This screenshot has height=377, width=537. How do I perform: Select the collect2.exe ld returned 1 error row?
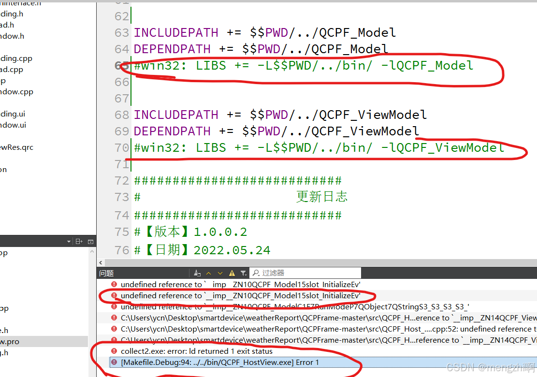click(x=317, y=351)
